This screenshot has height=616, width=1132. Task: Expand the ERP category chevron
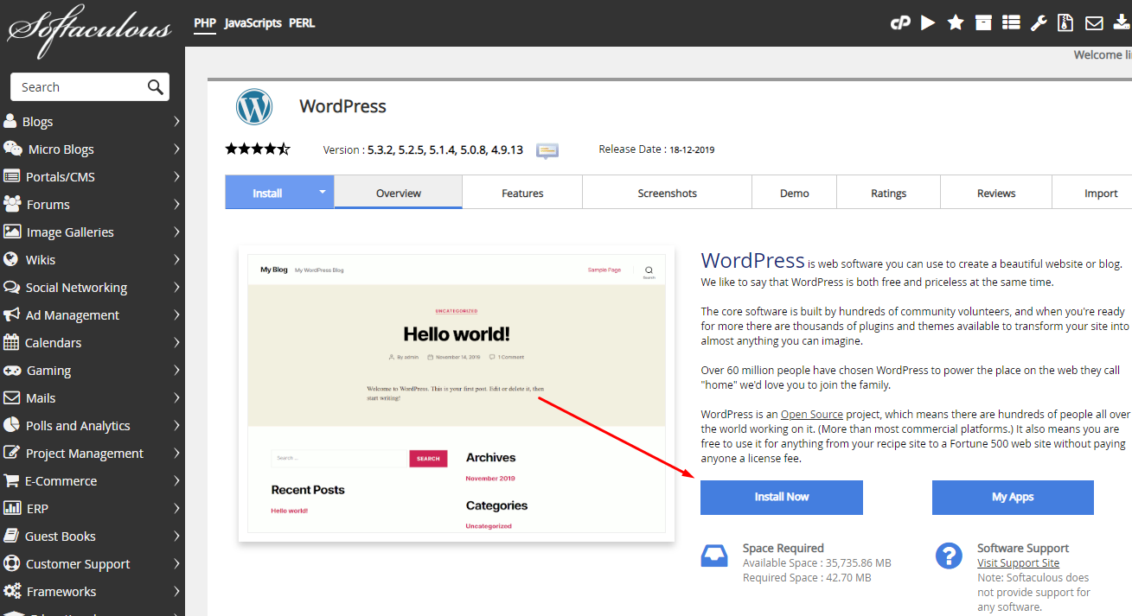tap(176, 508)
